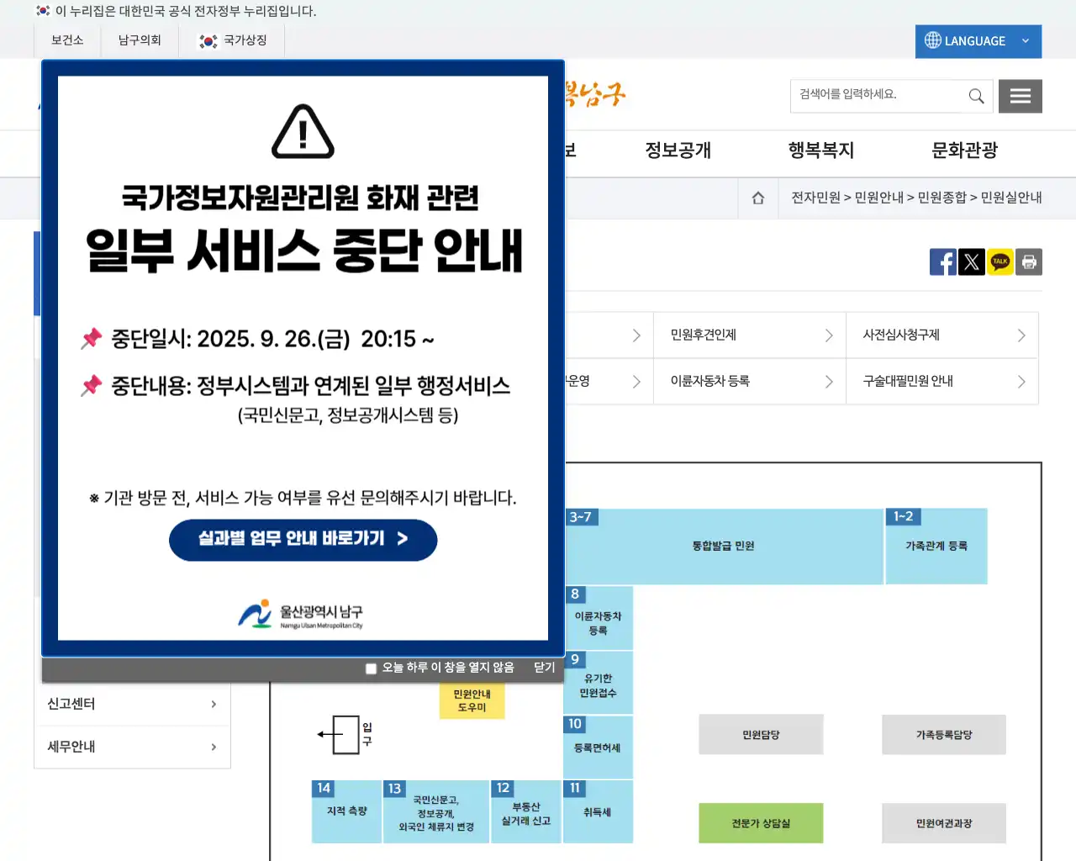Click the Korean flag beside 국가상징
1076x861 pixels.
click(208, 40)
